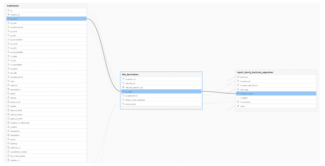Screen dimensions: 325x166
Task: Click the text icon beside stock_ticker in dim_businesses
Action: point(123,104)
